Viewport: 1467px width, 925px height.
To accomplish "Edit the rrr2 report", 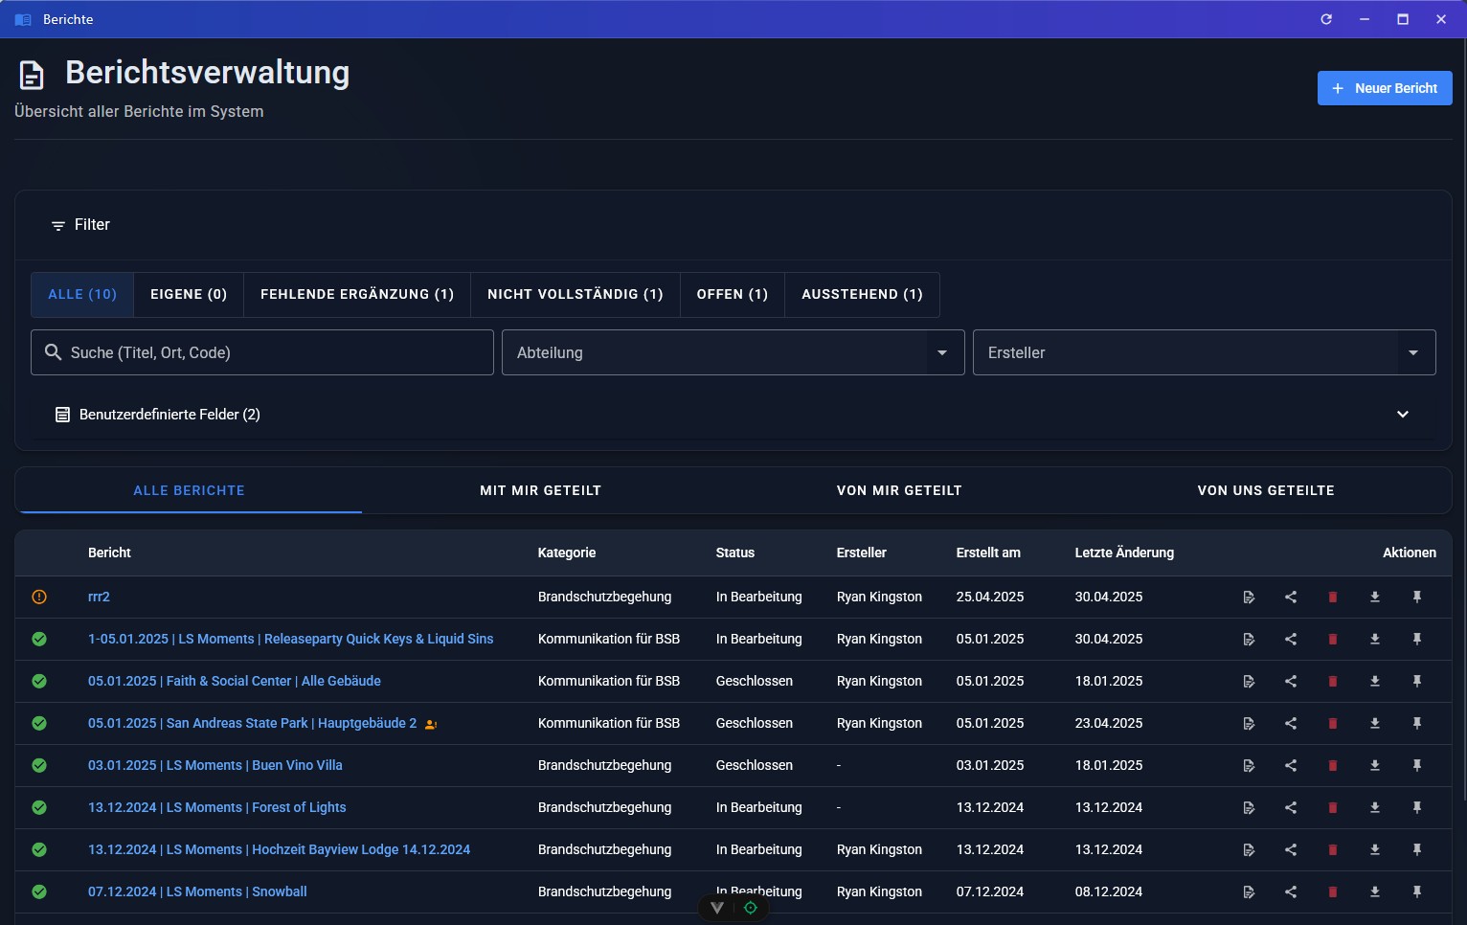I will click(1249, 597).
